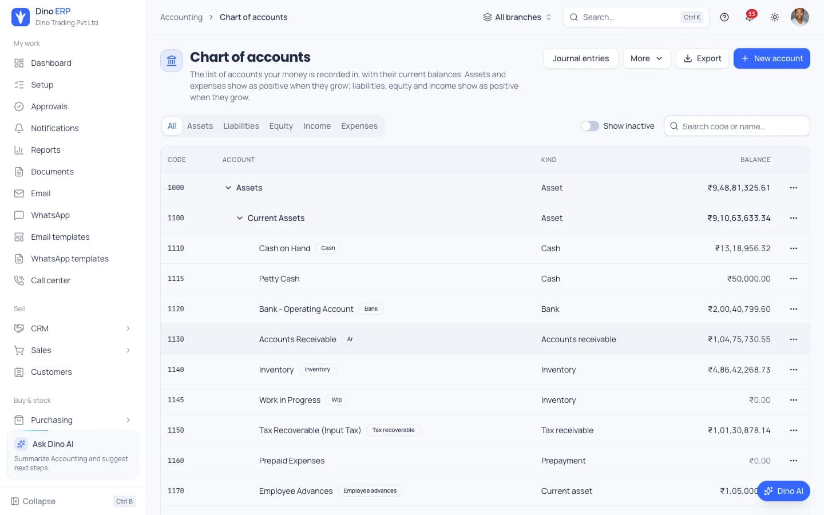
Task: Open Call center phone icon
Action: pyautogui.click(x=19, y=280)
